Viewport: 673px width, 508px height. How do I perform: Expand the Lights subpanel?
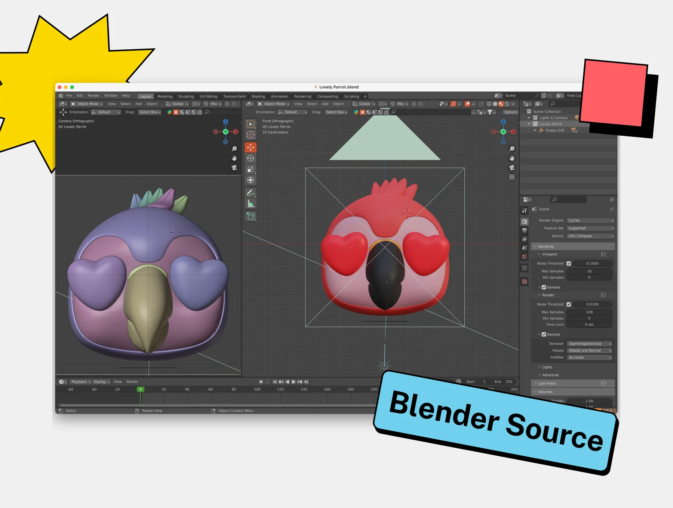coord(545,367)
